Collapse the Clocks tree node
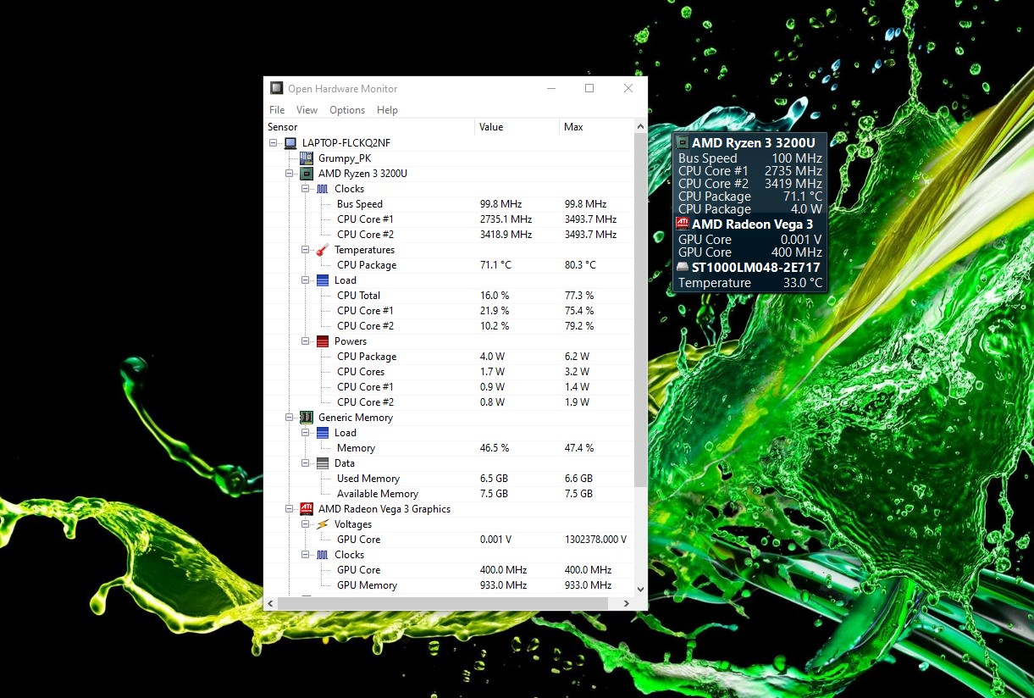Image resolution: width=1034 pixels, height=698 pixels. pos(306,188)
